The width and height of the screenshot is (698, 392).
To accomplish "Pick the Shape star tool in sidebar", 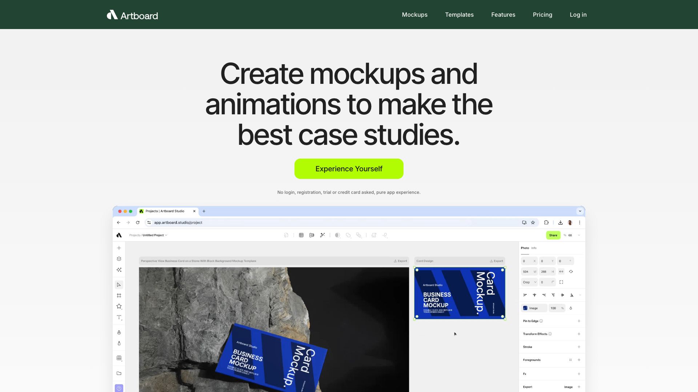I will click(119, 306).
